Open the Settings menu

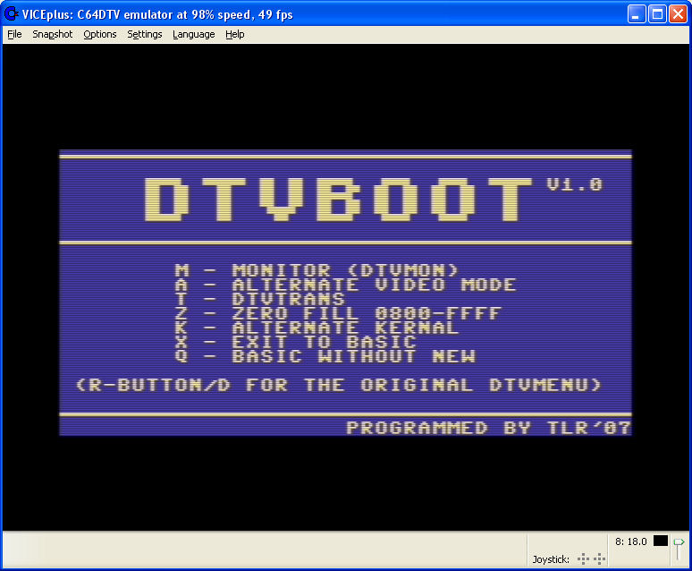click(144, 35)
